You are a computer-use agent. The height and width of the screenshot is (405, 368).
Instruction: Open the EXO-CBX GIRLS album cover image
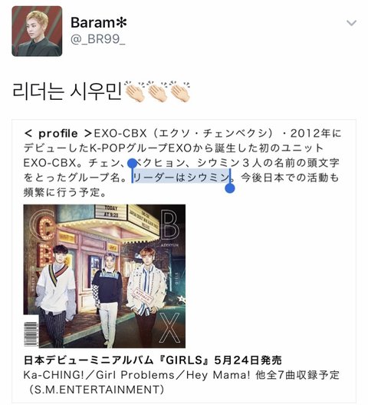pyautogui.click(x=104, y=276)
